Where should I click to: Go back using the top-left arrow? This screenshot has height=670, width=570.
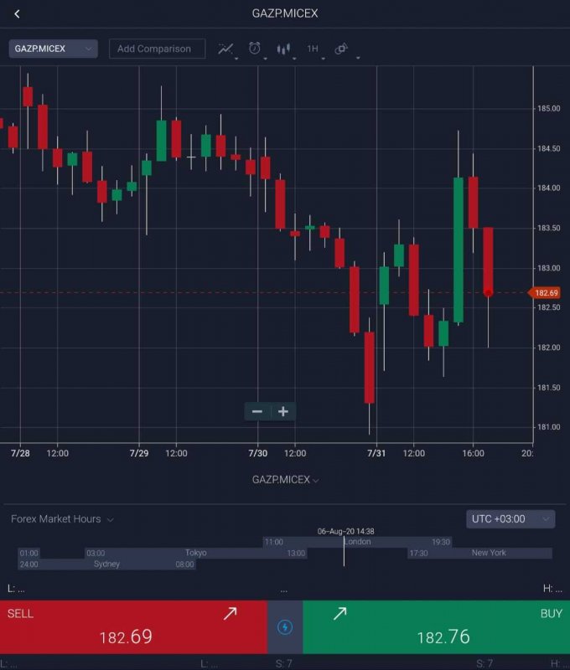click(17, 13)
